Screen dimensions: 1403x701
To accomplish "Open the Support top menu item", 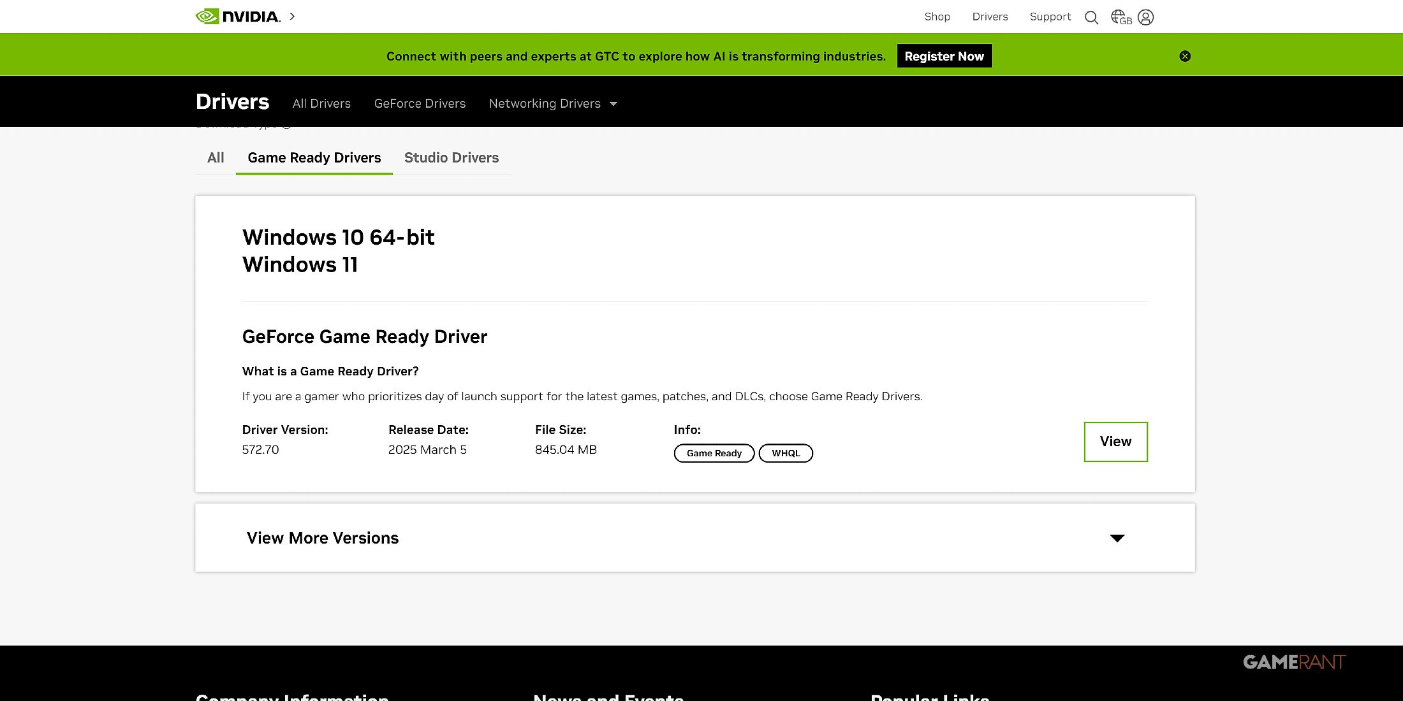I will click(x=1050, y=17).
